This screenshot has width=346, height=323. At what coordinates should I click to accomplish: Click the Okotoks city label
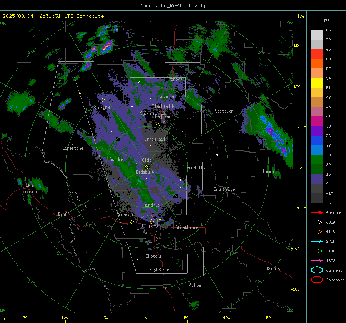coord(154,256)
